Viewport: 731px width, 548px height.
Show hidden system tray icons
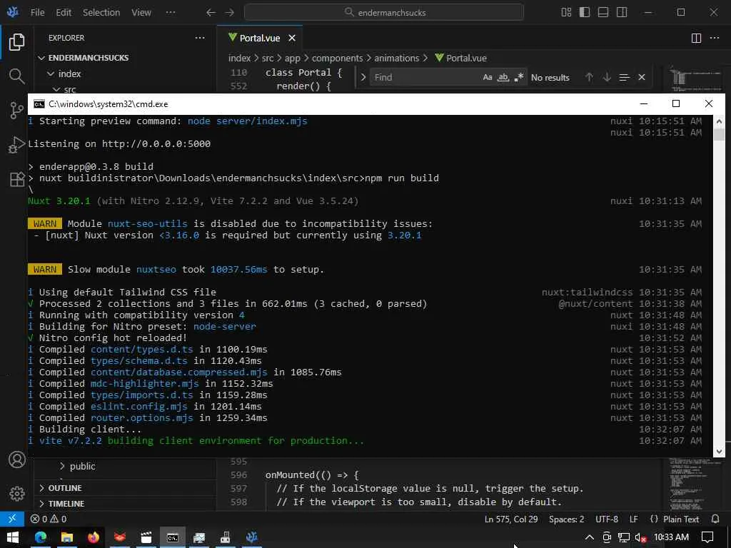coord(589,537)
